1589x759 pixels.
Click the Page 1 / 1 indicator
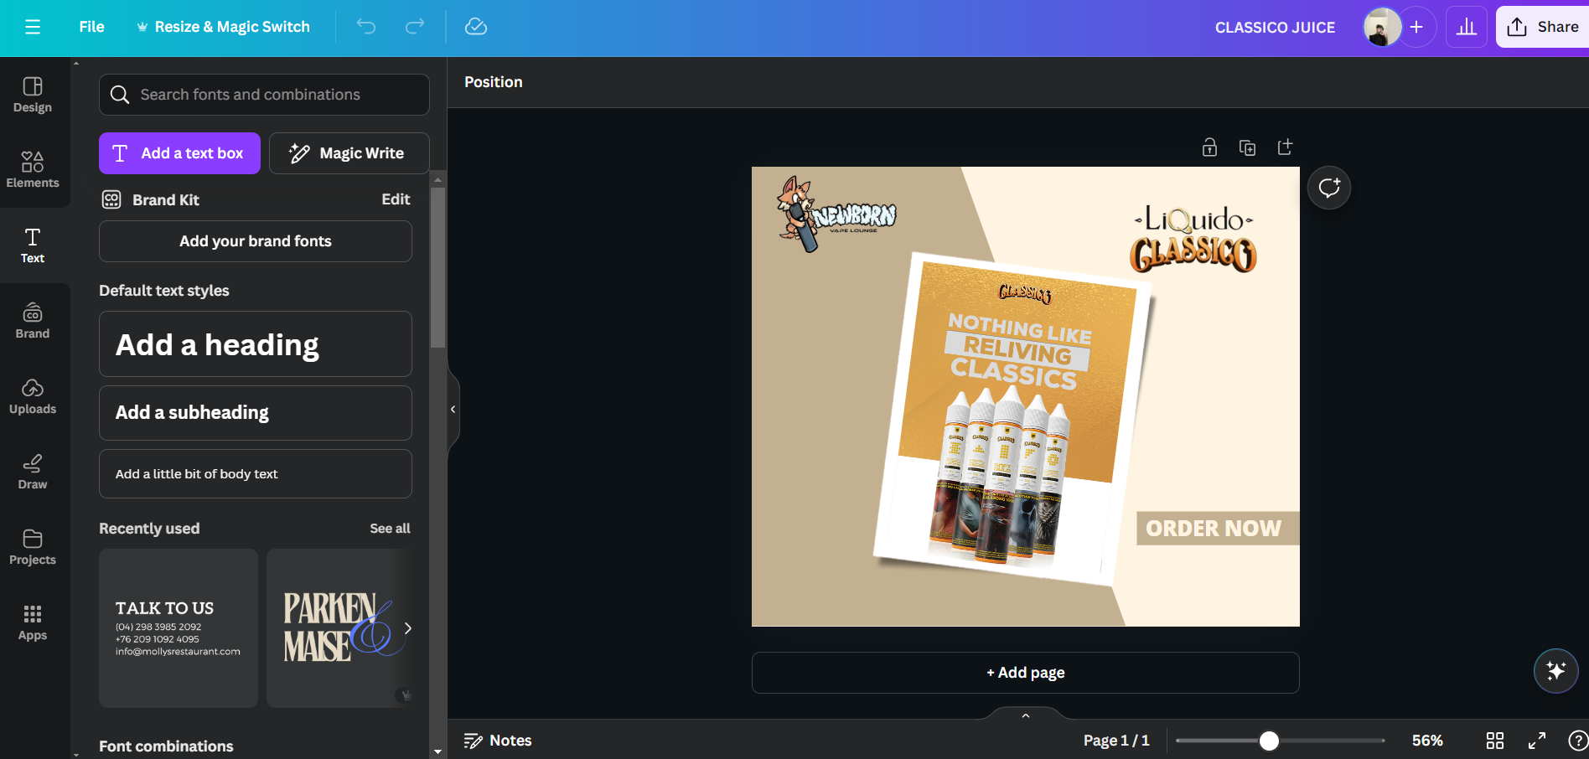pyautogui.click(x=1116, y=741)
